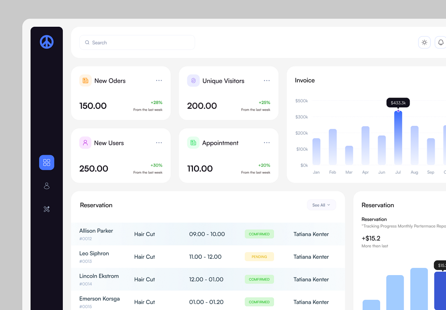The image size is (446, 310).
Task: Click the 250.00 New Users value
Action: click(x=94, y=169)
